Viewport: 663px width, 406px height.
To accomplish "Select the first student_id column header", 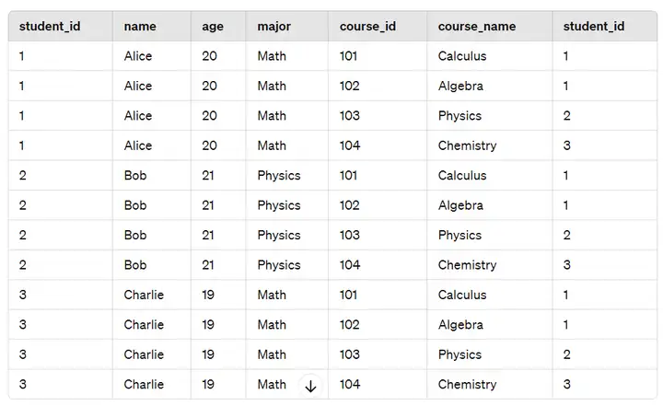I will click(50, 26).
